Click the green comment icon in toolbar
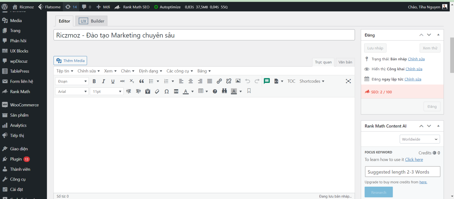 [x=267, y=81]
